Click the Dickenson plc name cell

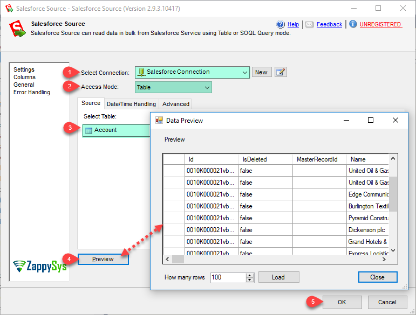tap(368, 230)
